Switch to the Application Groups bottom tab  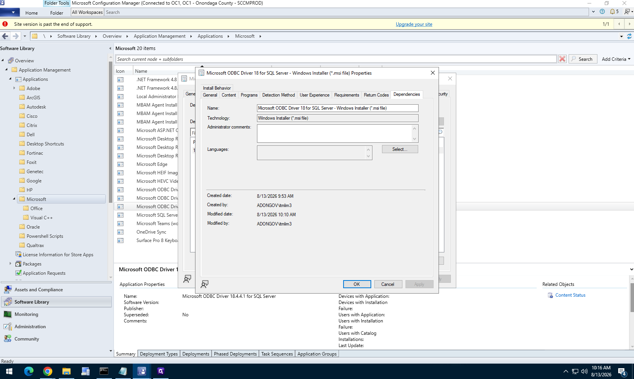pos(317,354)
